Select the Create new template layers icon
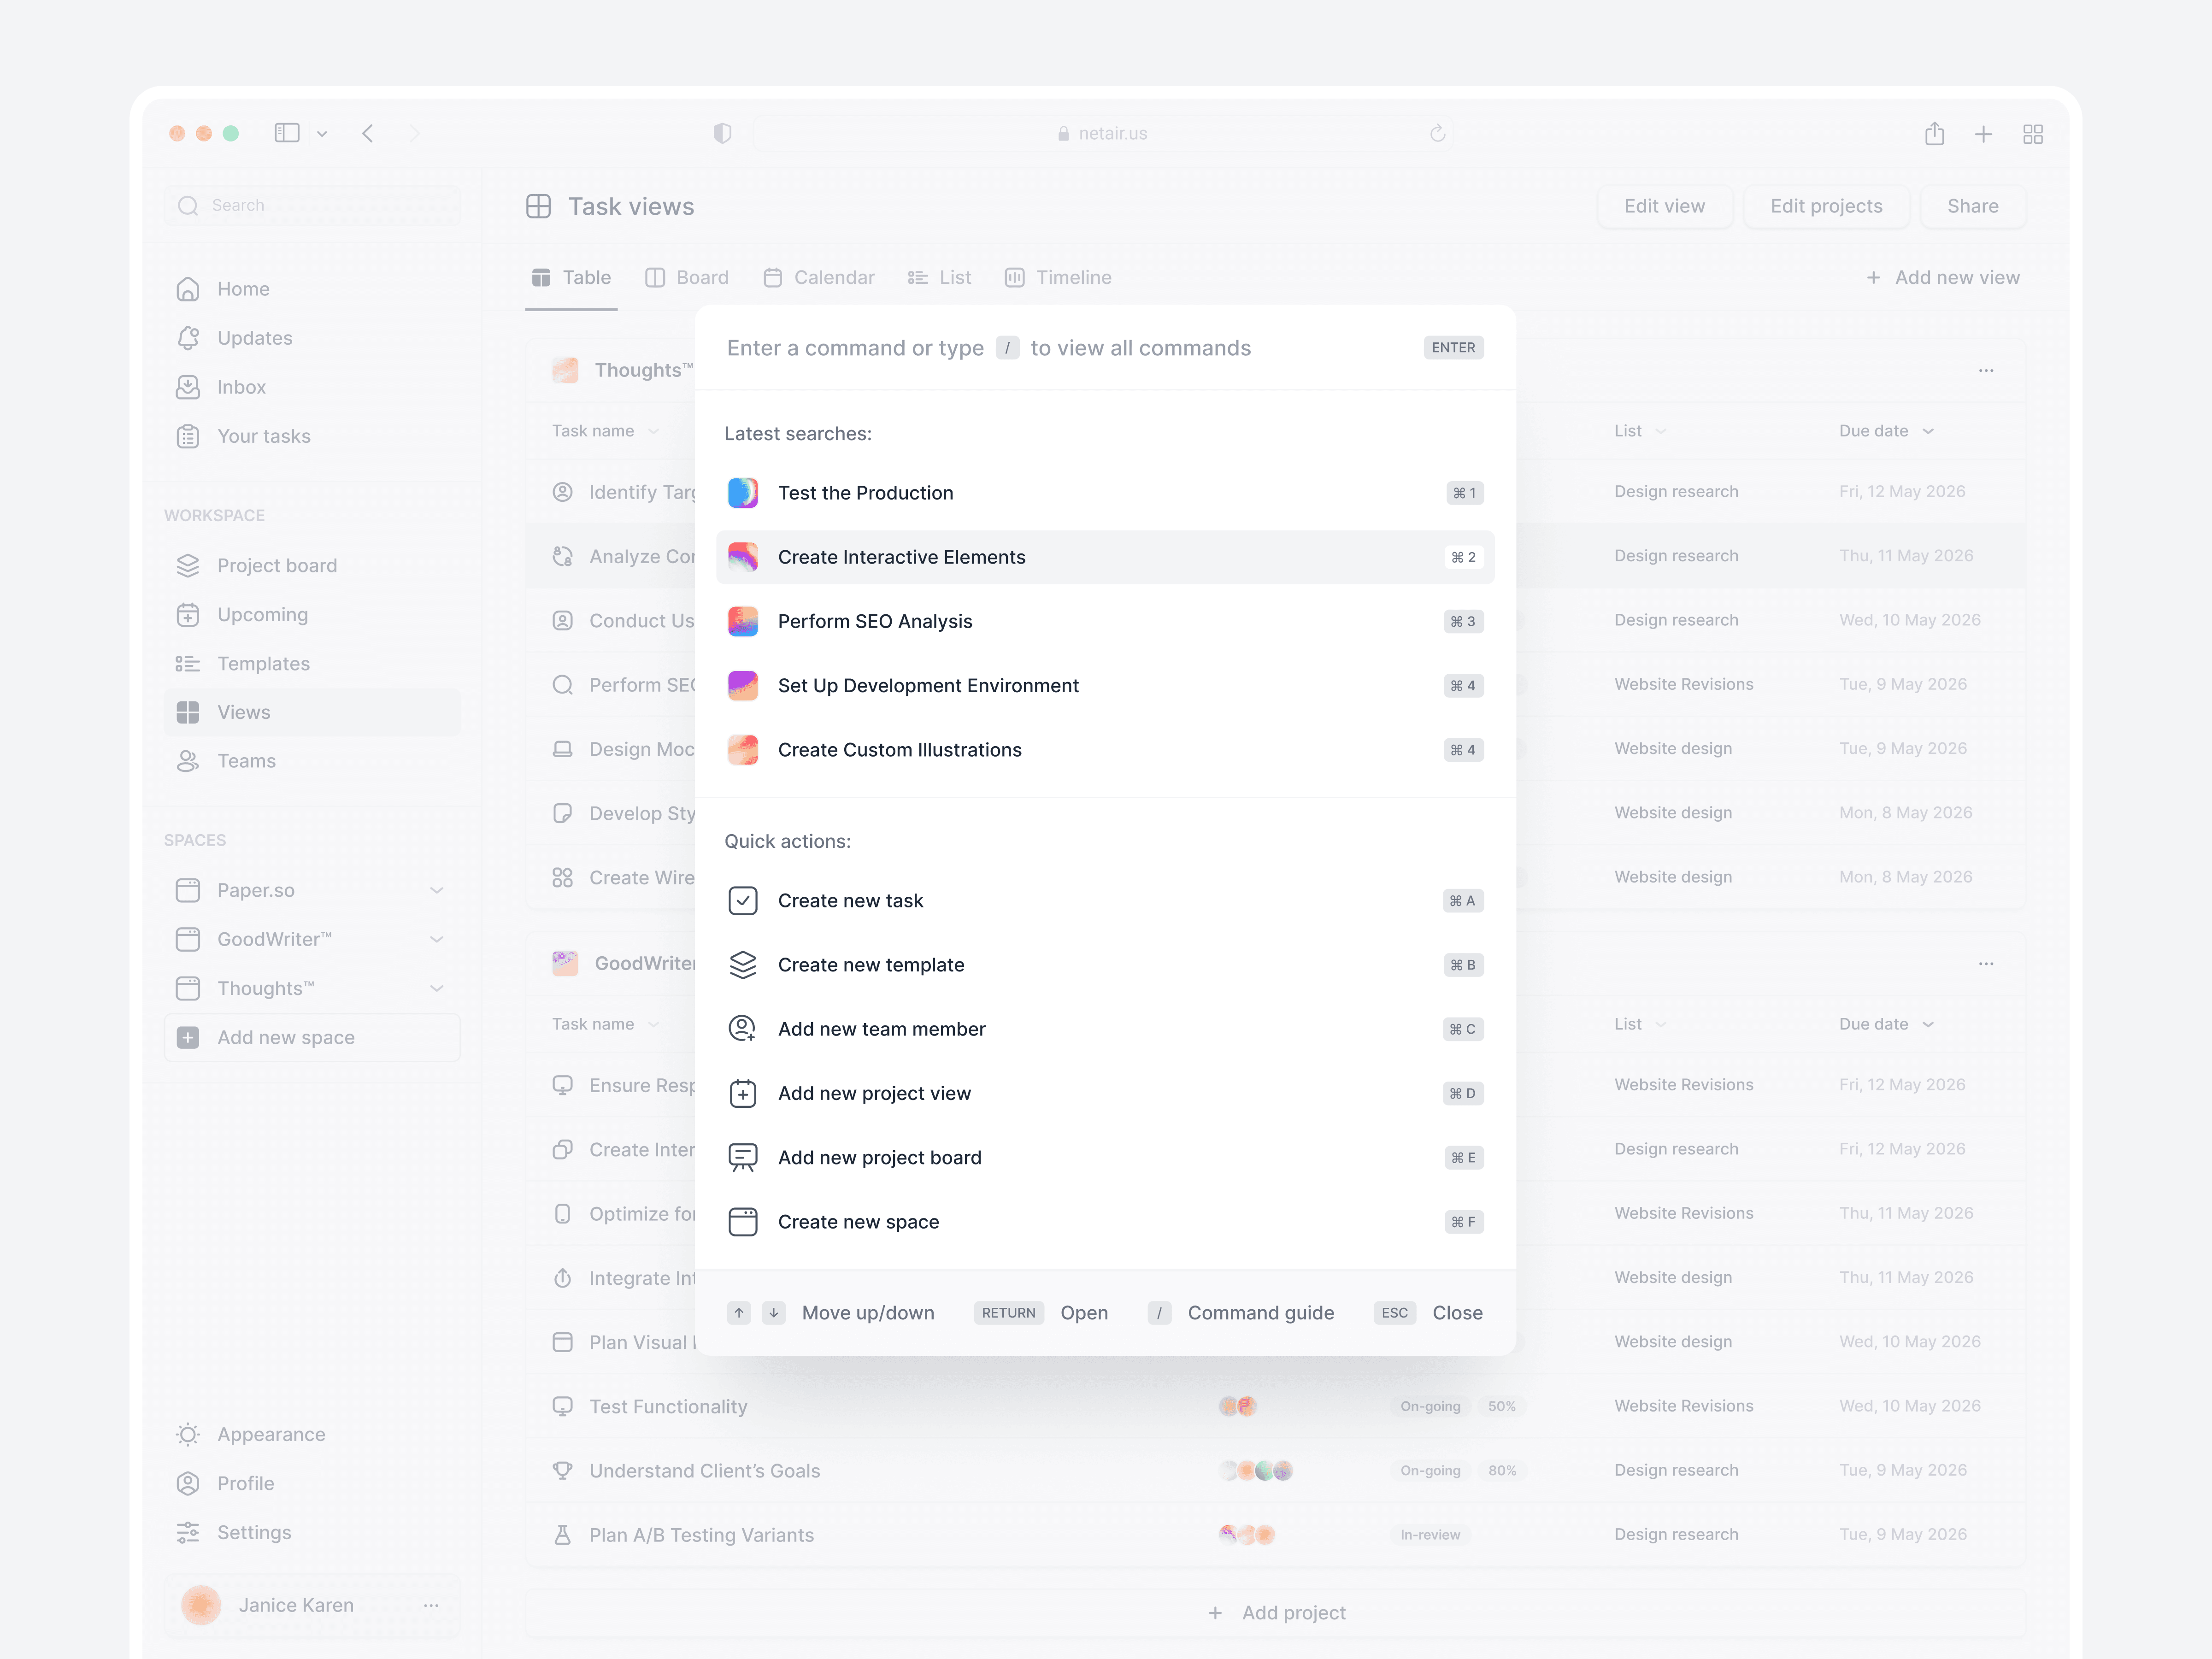Viewport: 2212px width, 1659px height. (742, 965)
